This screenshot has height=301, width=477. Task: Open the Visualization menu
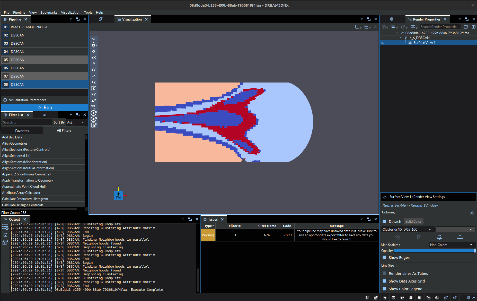pos(70,12)
